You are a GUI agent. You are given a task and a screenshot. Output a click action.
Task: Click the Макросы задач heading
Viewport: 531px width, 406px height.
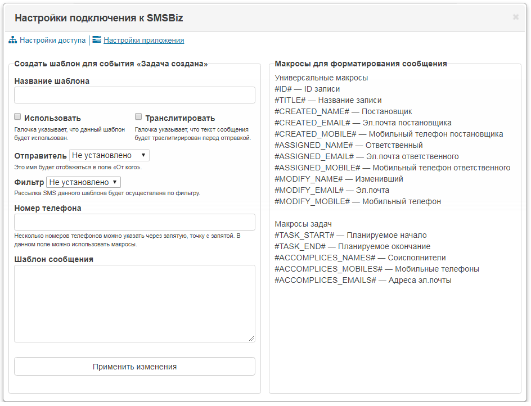303,224
